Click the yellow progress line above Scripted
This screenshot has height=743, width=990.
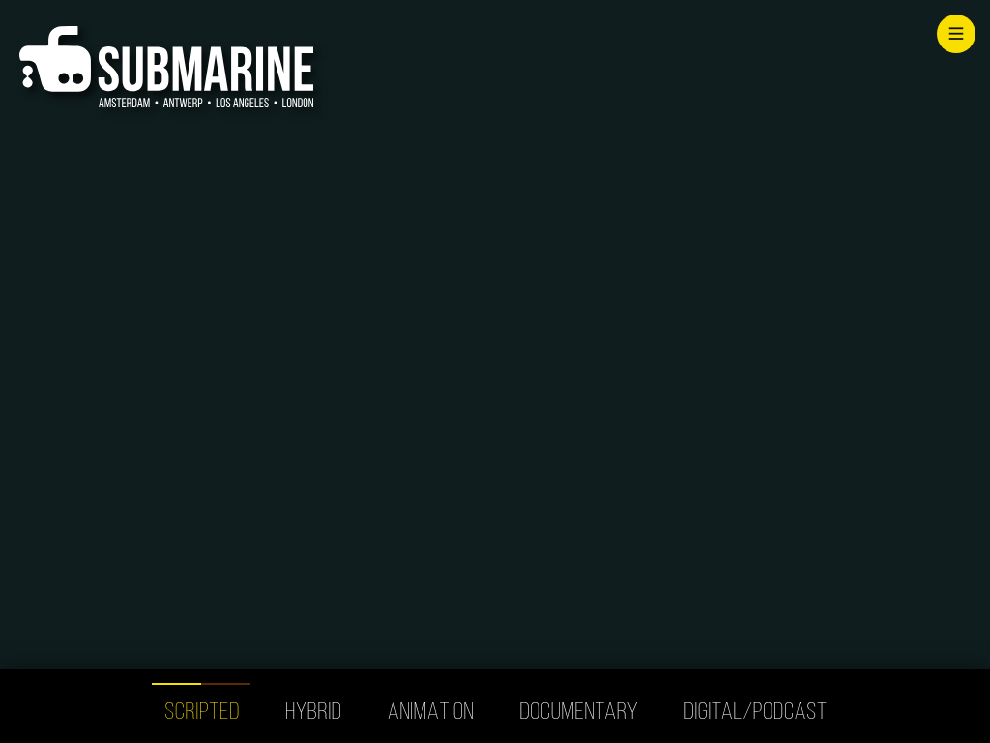click(176, 684)
